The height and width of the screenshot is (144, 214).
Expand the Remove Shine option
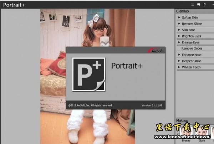[x=179, y=24]
